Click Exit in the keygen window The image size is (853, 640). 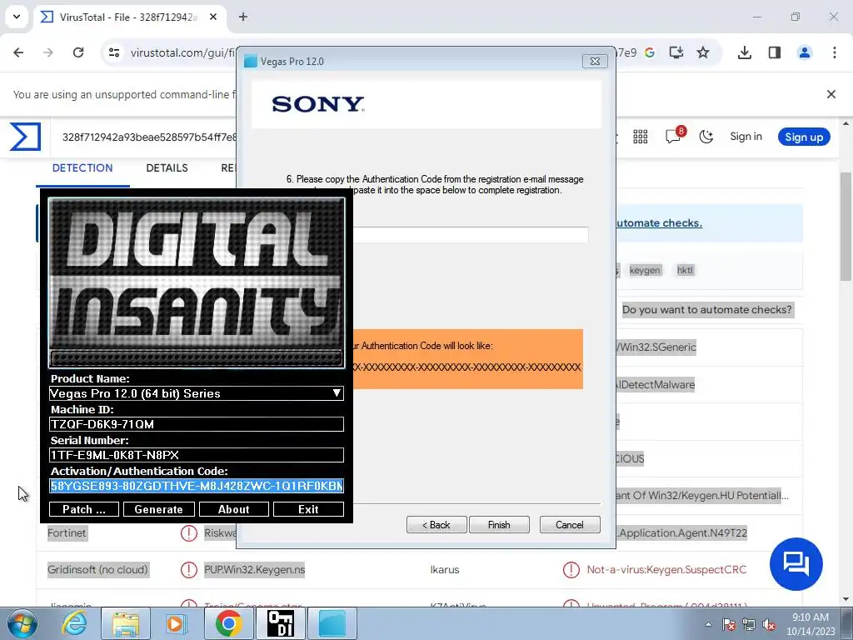(308, 509)
